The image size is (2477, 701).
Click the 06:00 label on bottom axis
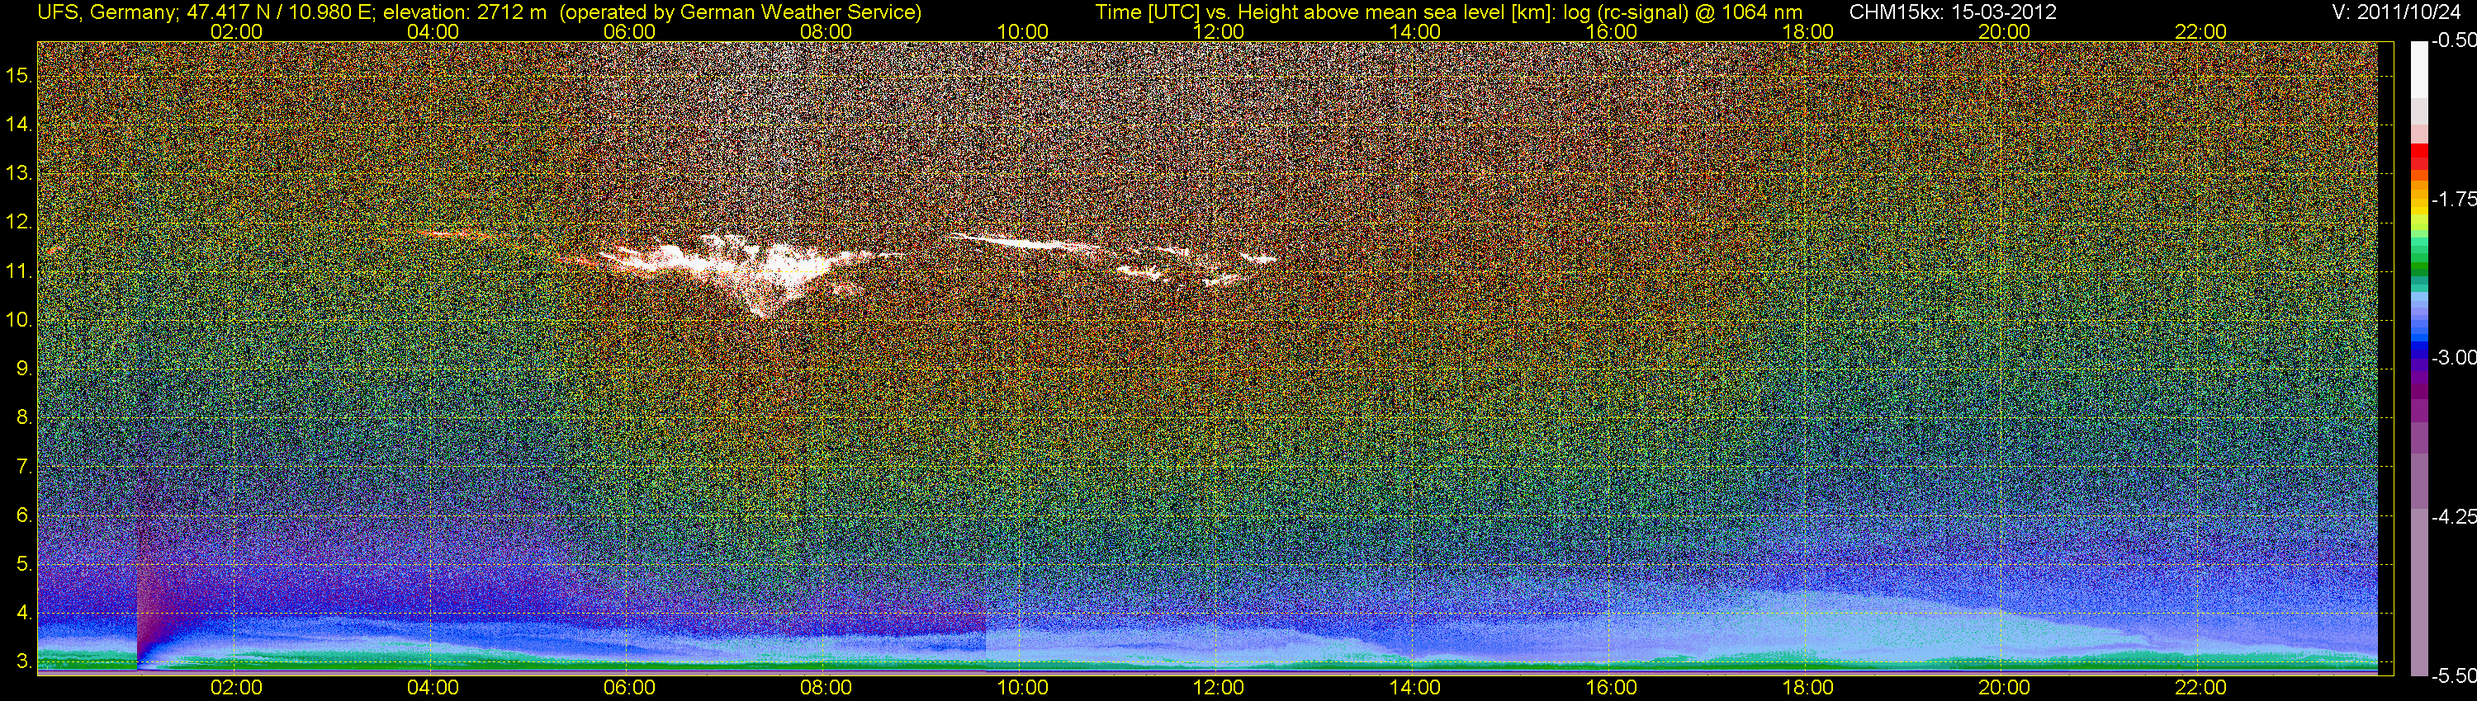point(630,688)
